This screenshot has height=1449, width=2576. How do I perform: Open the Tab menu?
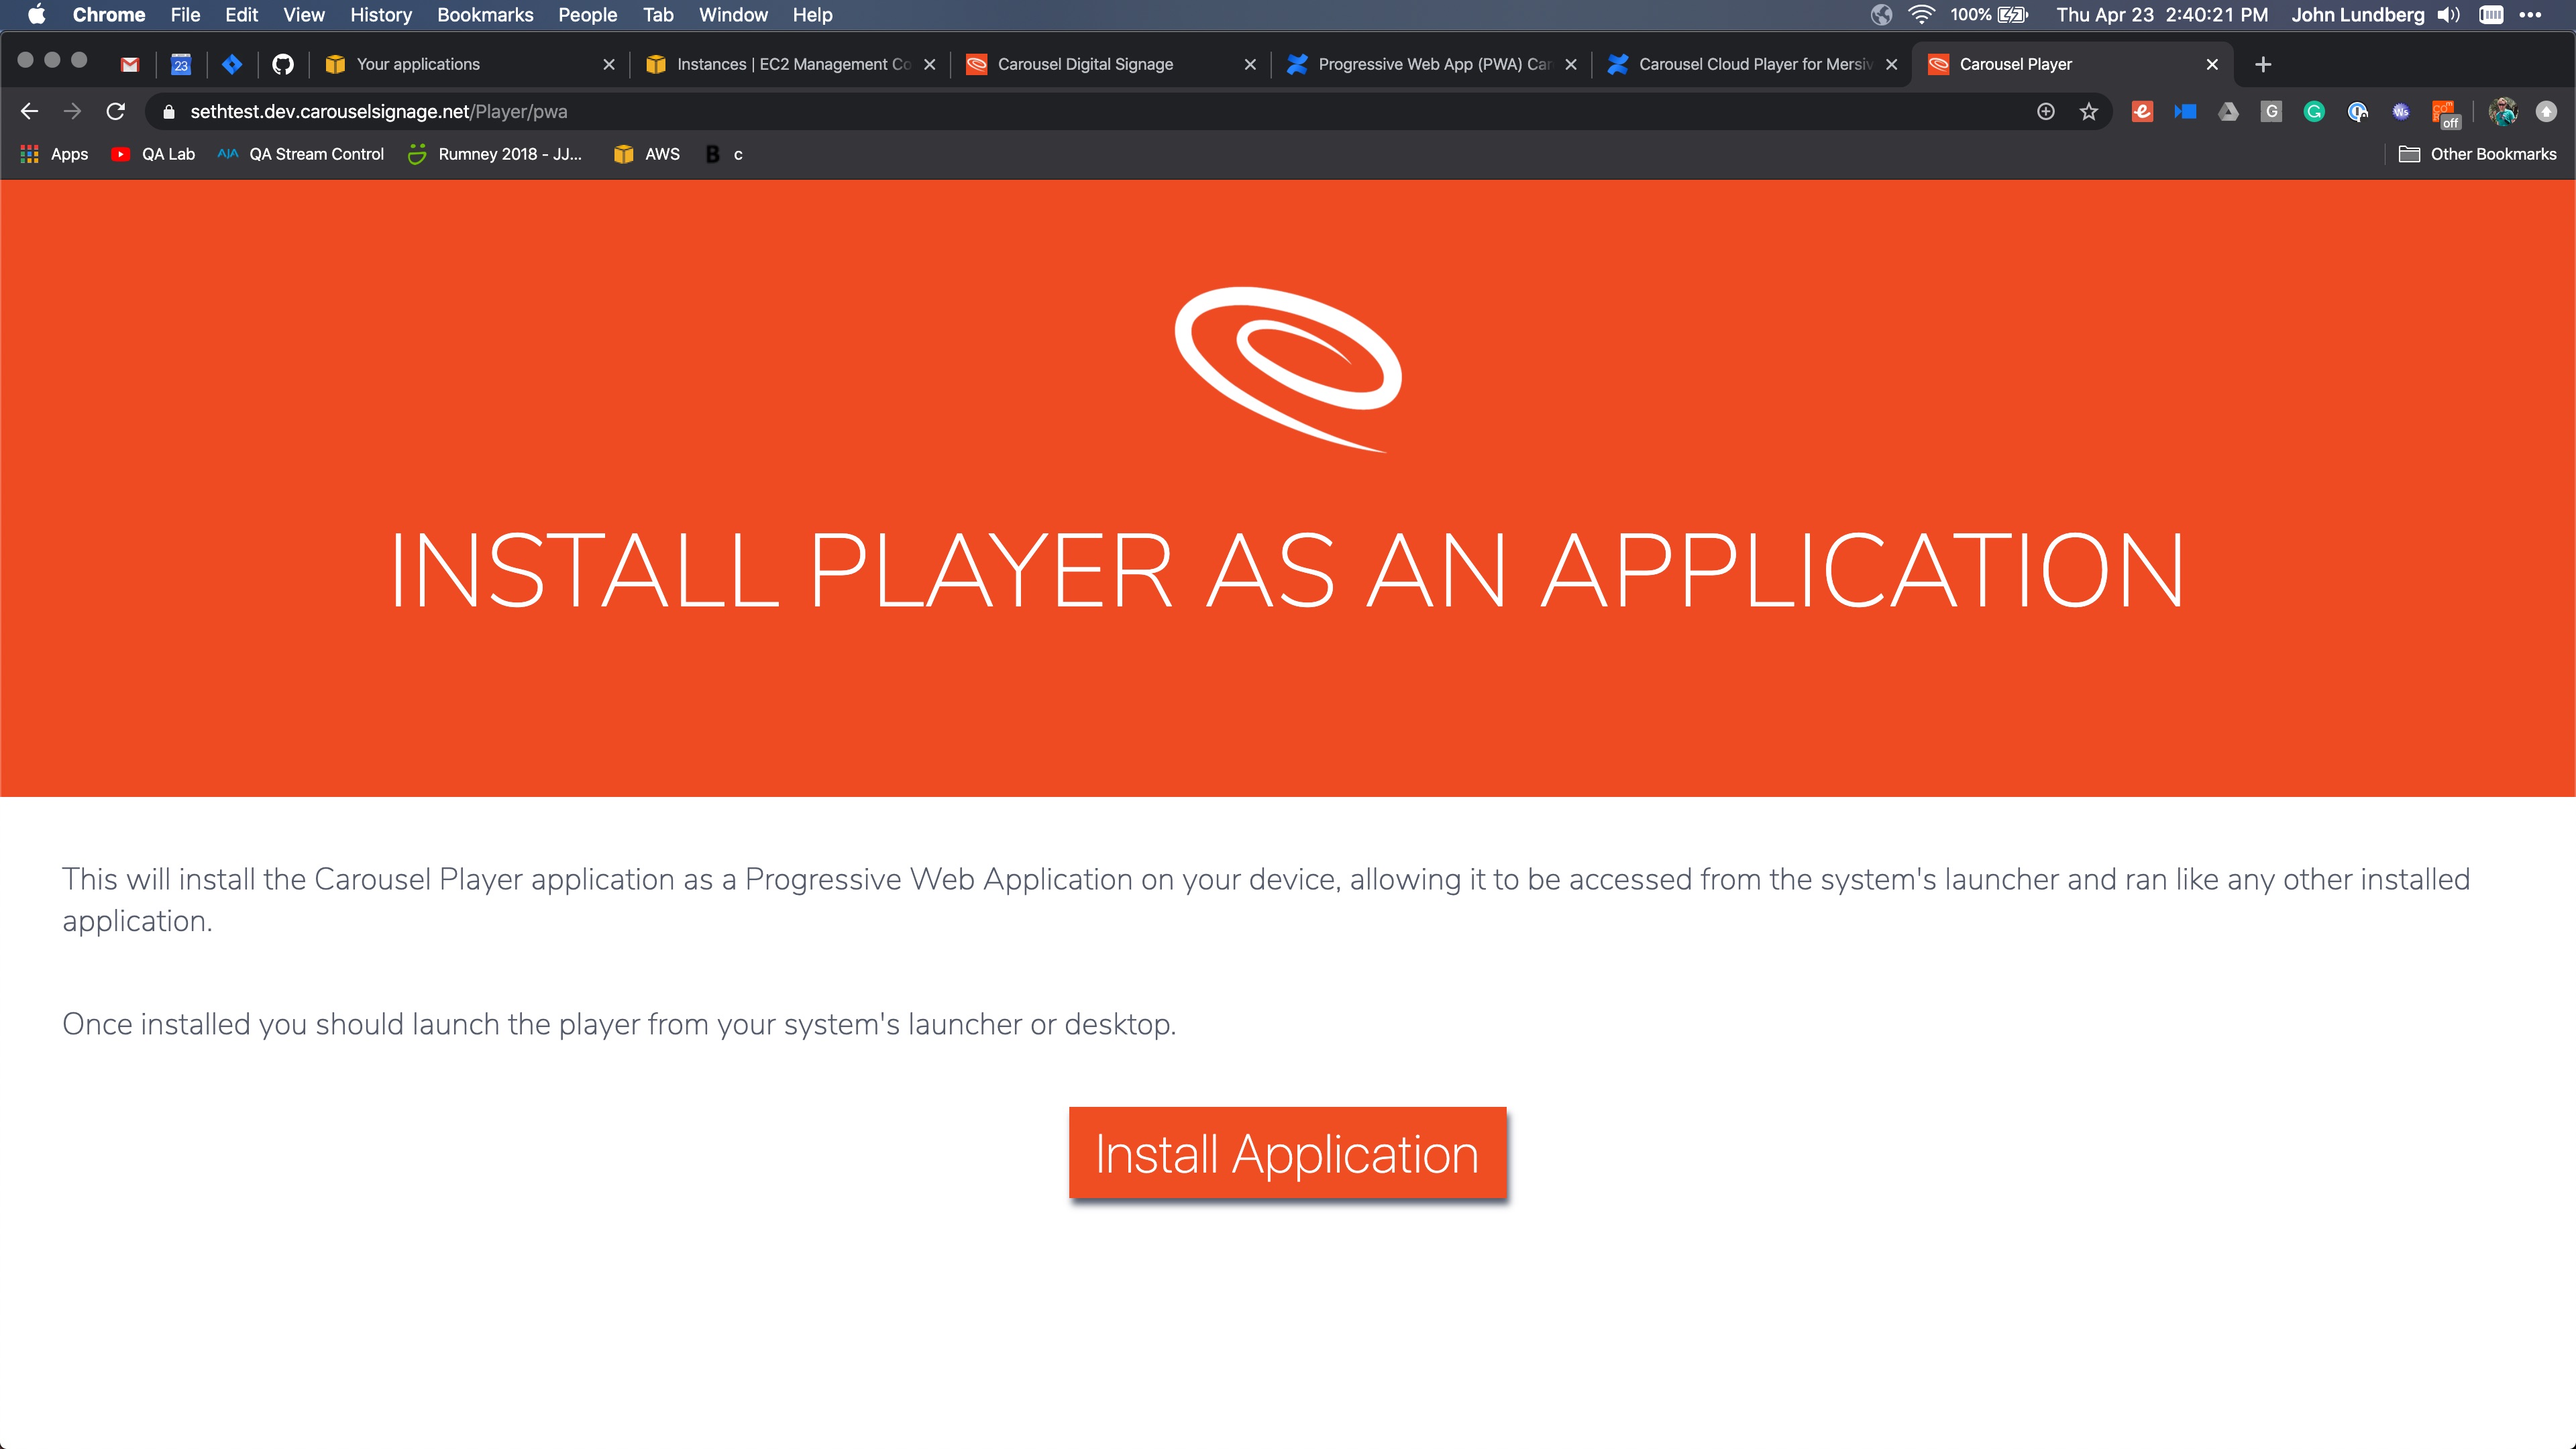pos(658,15)
